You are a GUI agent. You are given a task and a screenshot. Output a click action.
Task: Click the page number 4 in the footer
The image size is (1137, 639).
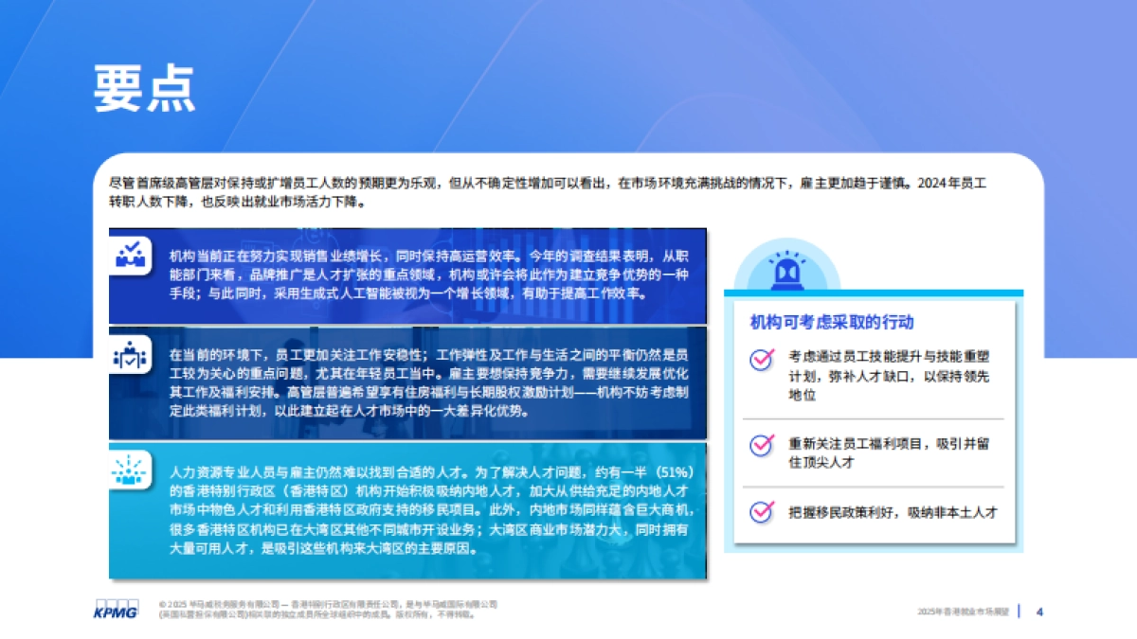click(x=1039, y=612)
